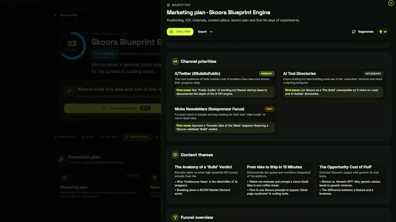
Task: Click the TEST badge on Niche Newsletters
Action: [x=269, y=109]
